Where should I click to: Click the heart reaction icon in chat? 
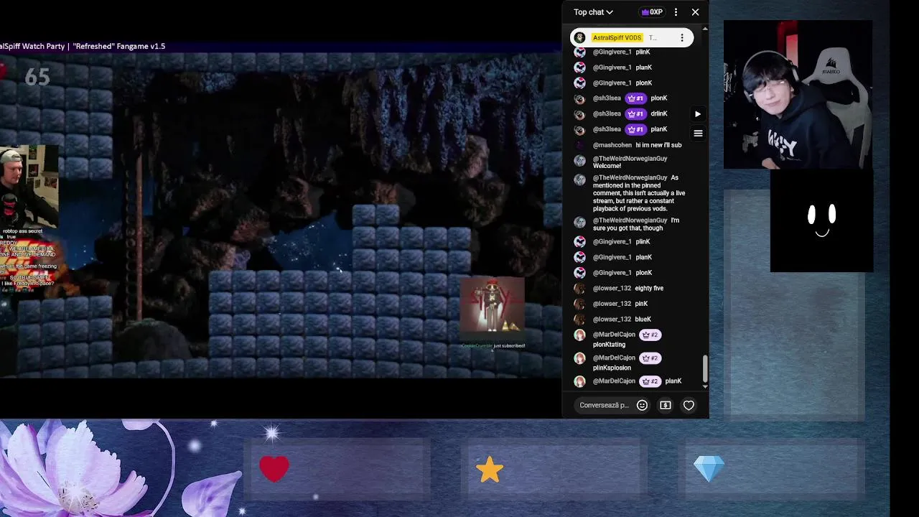[x=689, y=405]
